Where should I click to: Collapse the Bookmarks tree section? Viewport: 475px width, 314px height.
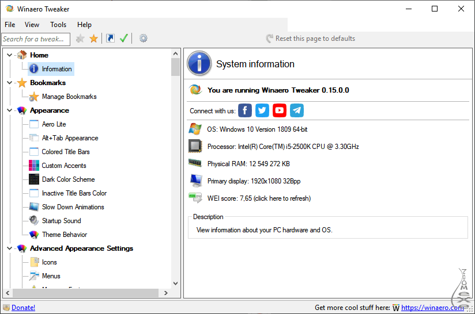pos(9,83)
